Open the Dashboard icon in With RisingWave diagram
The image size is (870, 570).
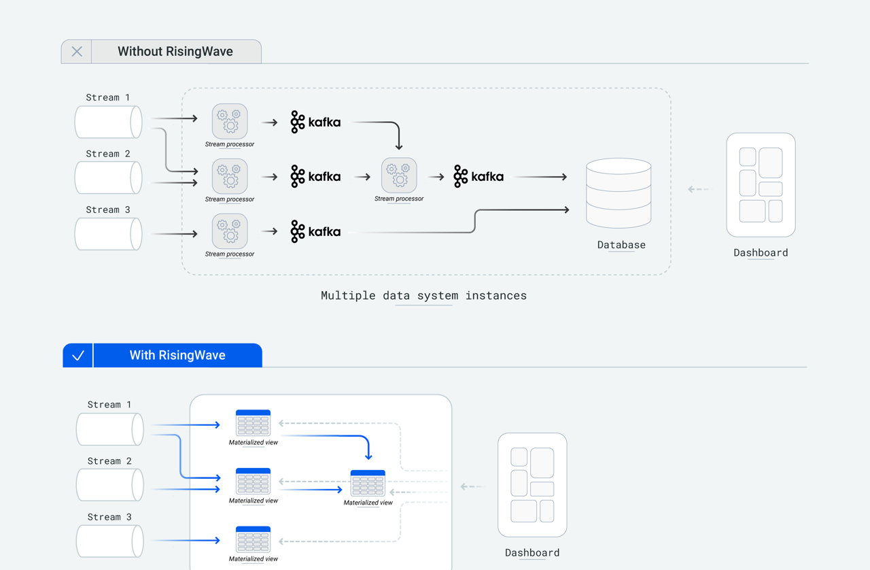[533, 485]
